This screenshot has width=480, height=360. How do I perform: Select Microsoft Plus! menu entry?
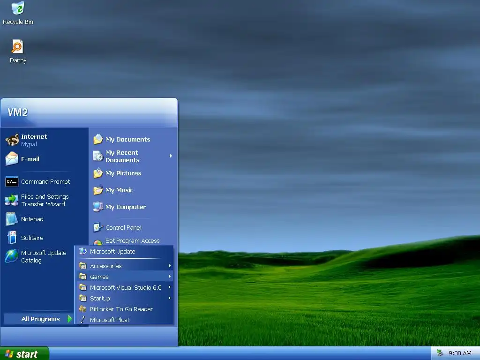point(124,320)
